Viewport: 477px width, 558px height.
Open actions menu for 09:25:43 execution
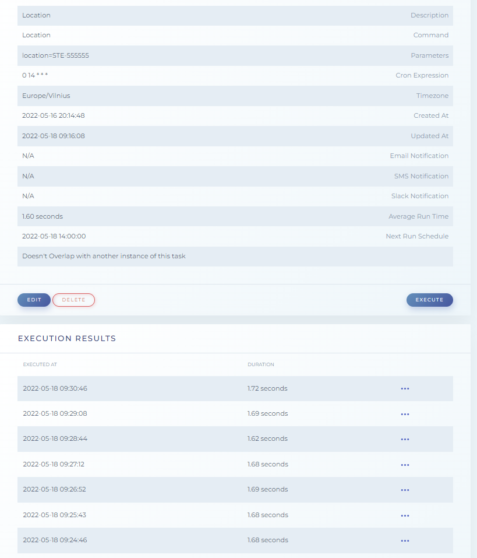pyautogui.click(x=405, y=515)
